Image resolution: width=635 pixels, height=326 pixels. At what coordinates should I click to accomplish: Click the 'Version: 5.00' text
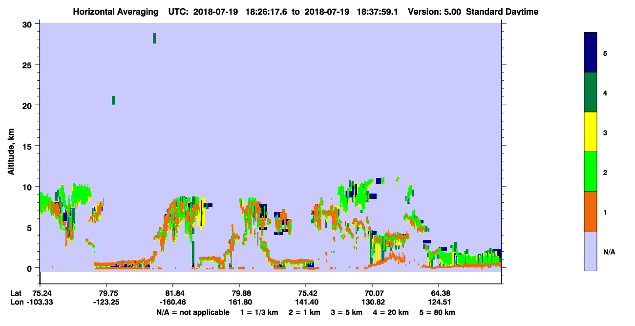point(434,12)
